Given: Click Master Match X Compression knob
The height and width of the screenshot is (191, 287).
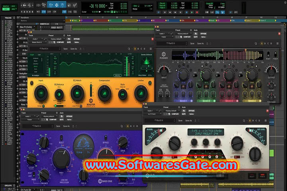Looking at the screenshot, I should pyautogui.click(x=104, y=94).
